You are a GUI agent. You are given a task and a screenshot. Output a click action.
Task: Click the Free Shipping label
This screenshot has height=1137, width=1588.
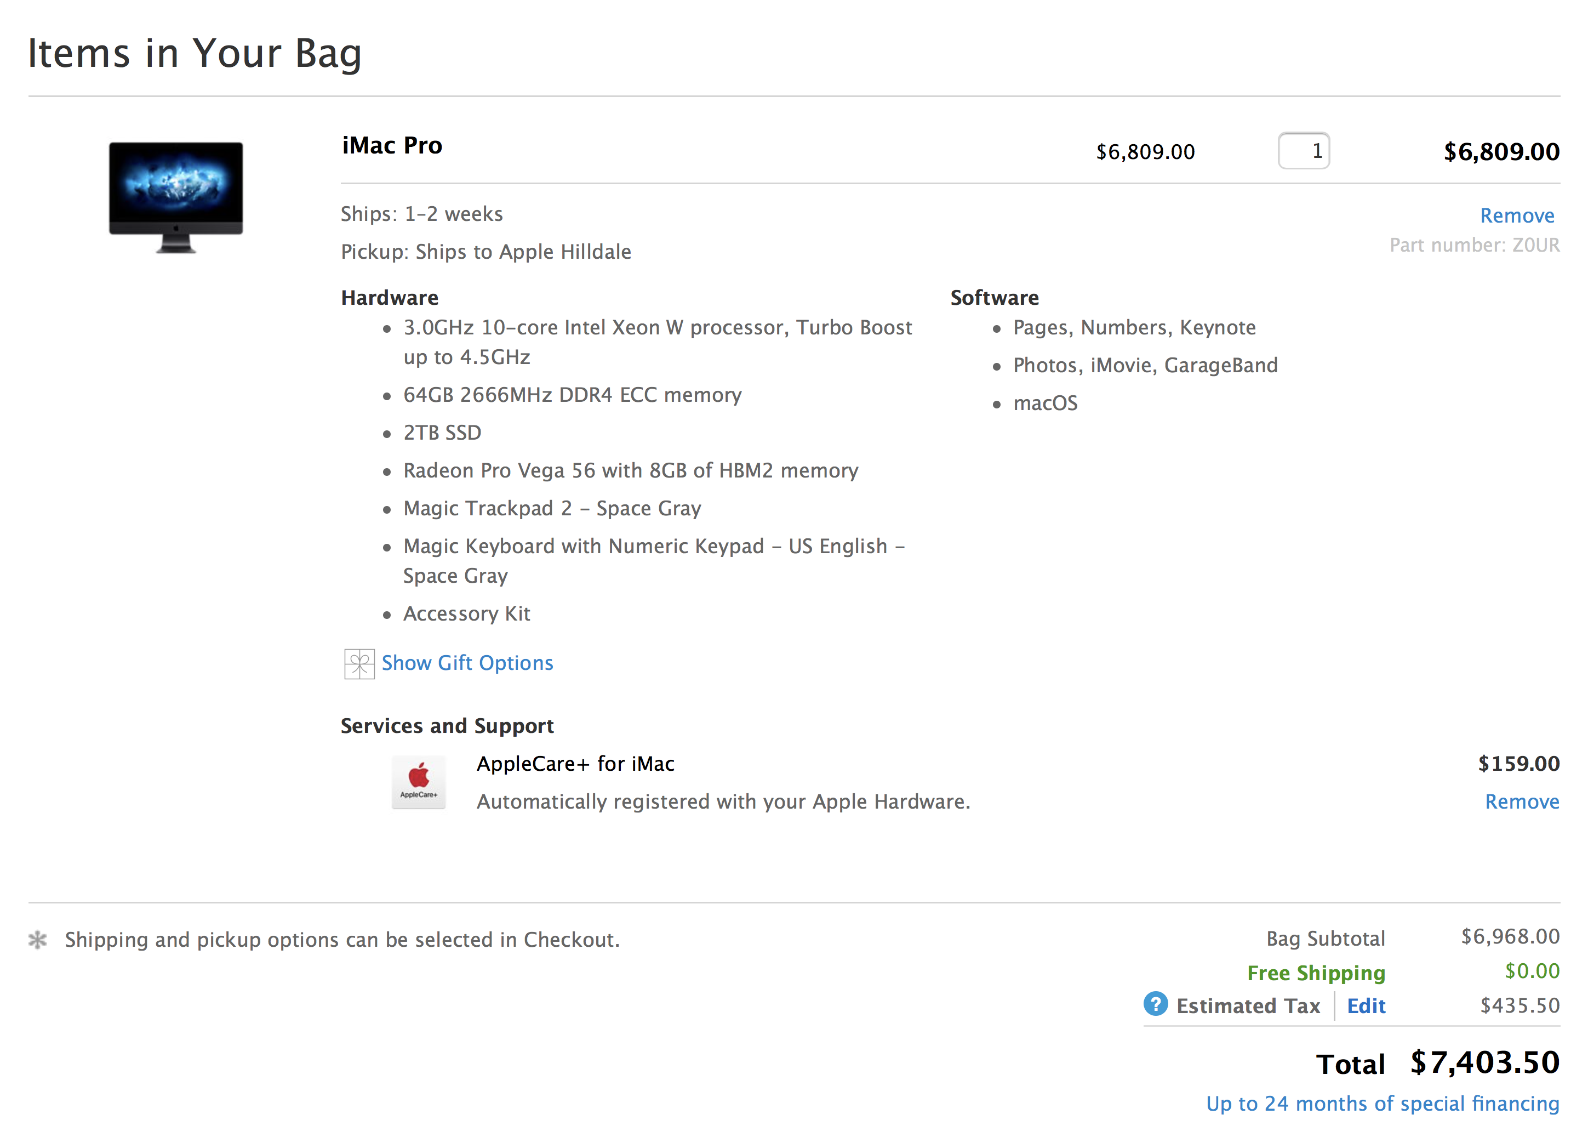[1316, 973]
